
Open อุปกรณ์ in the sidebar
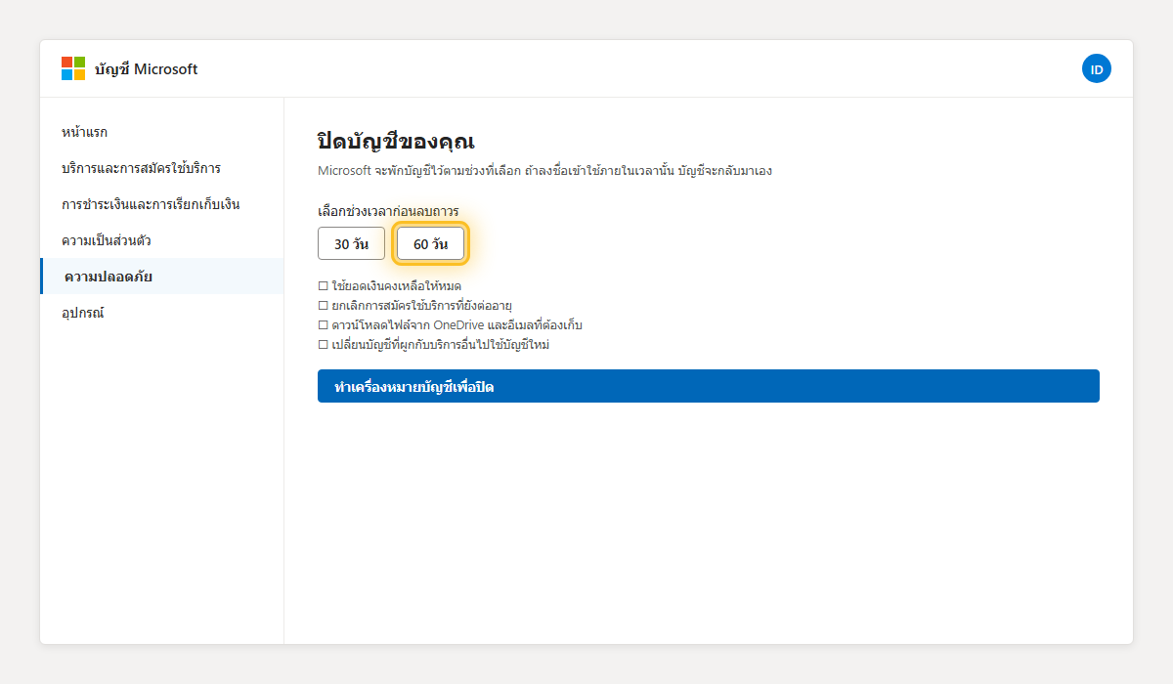coord(161,313)
